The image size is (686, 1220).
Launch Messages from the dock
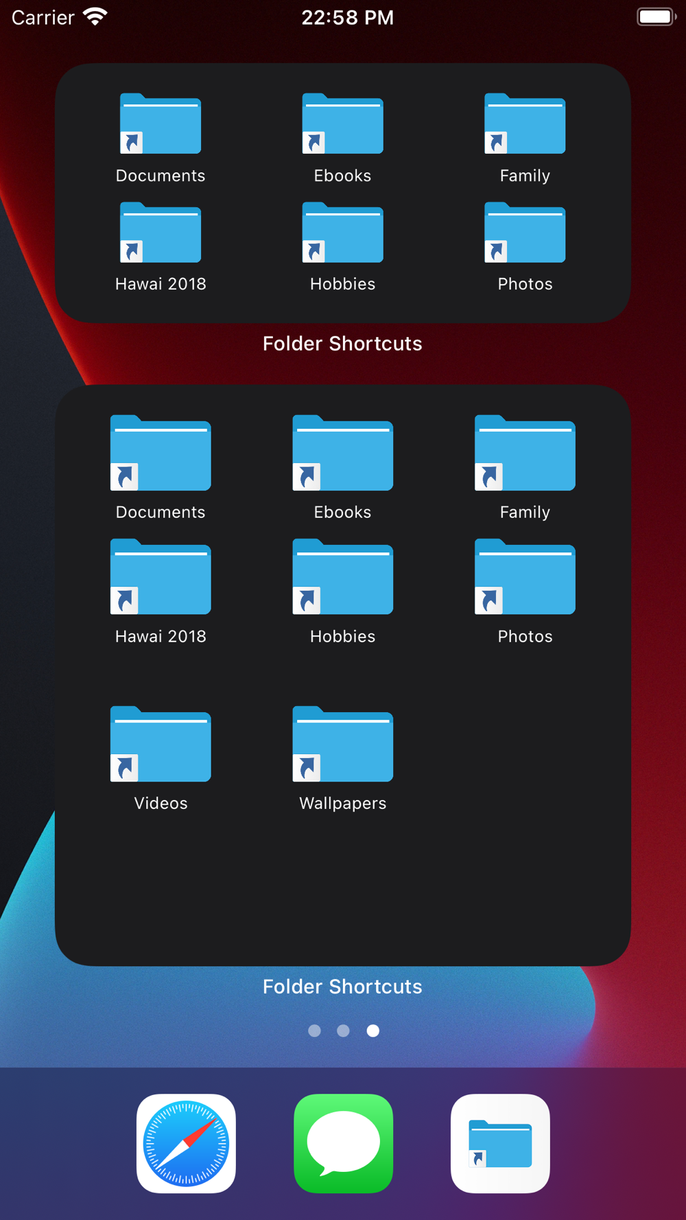click(343, 1143)
